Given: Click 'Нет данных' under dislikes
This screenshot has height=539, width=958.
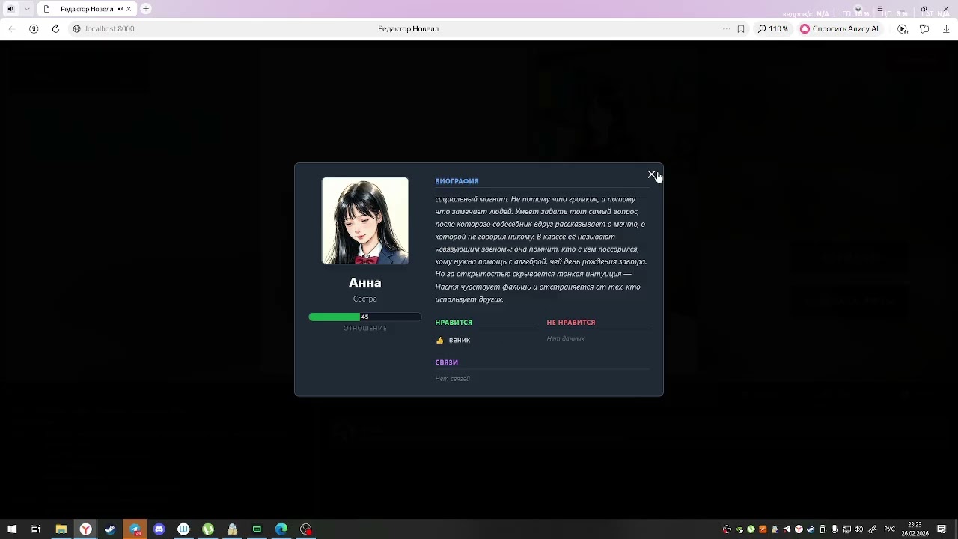Looking at the screenshot, I should pos(566,339).
